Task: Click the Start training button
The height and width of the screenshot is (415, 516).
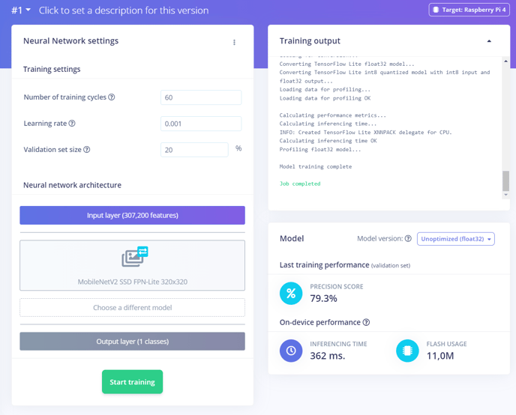Action: tap(132, 382)
